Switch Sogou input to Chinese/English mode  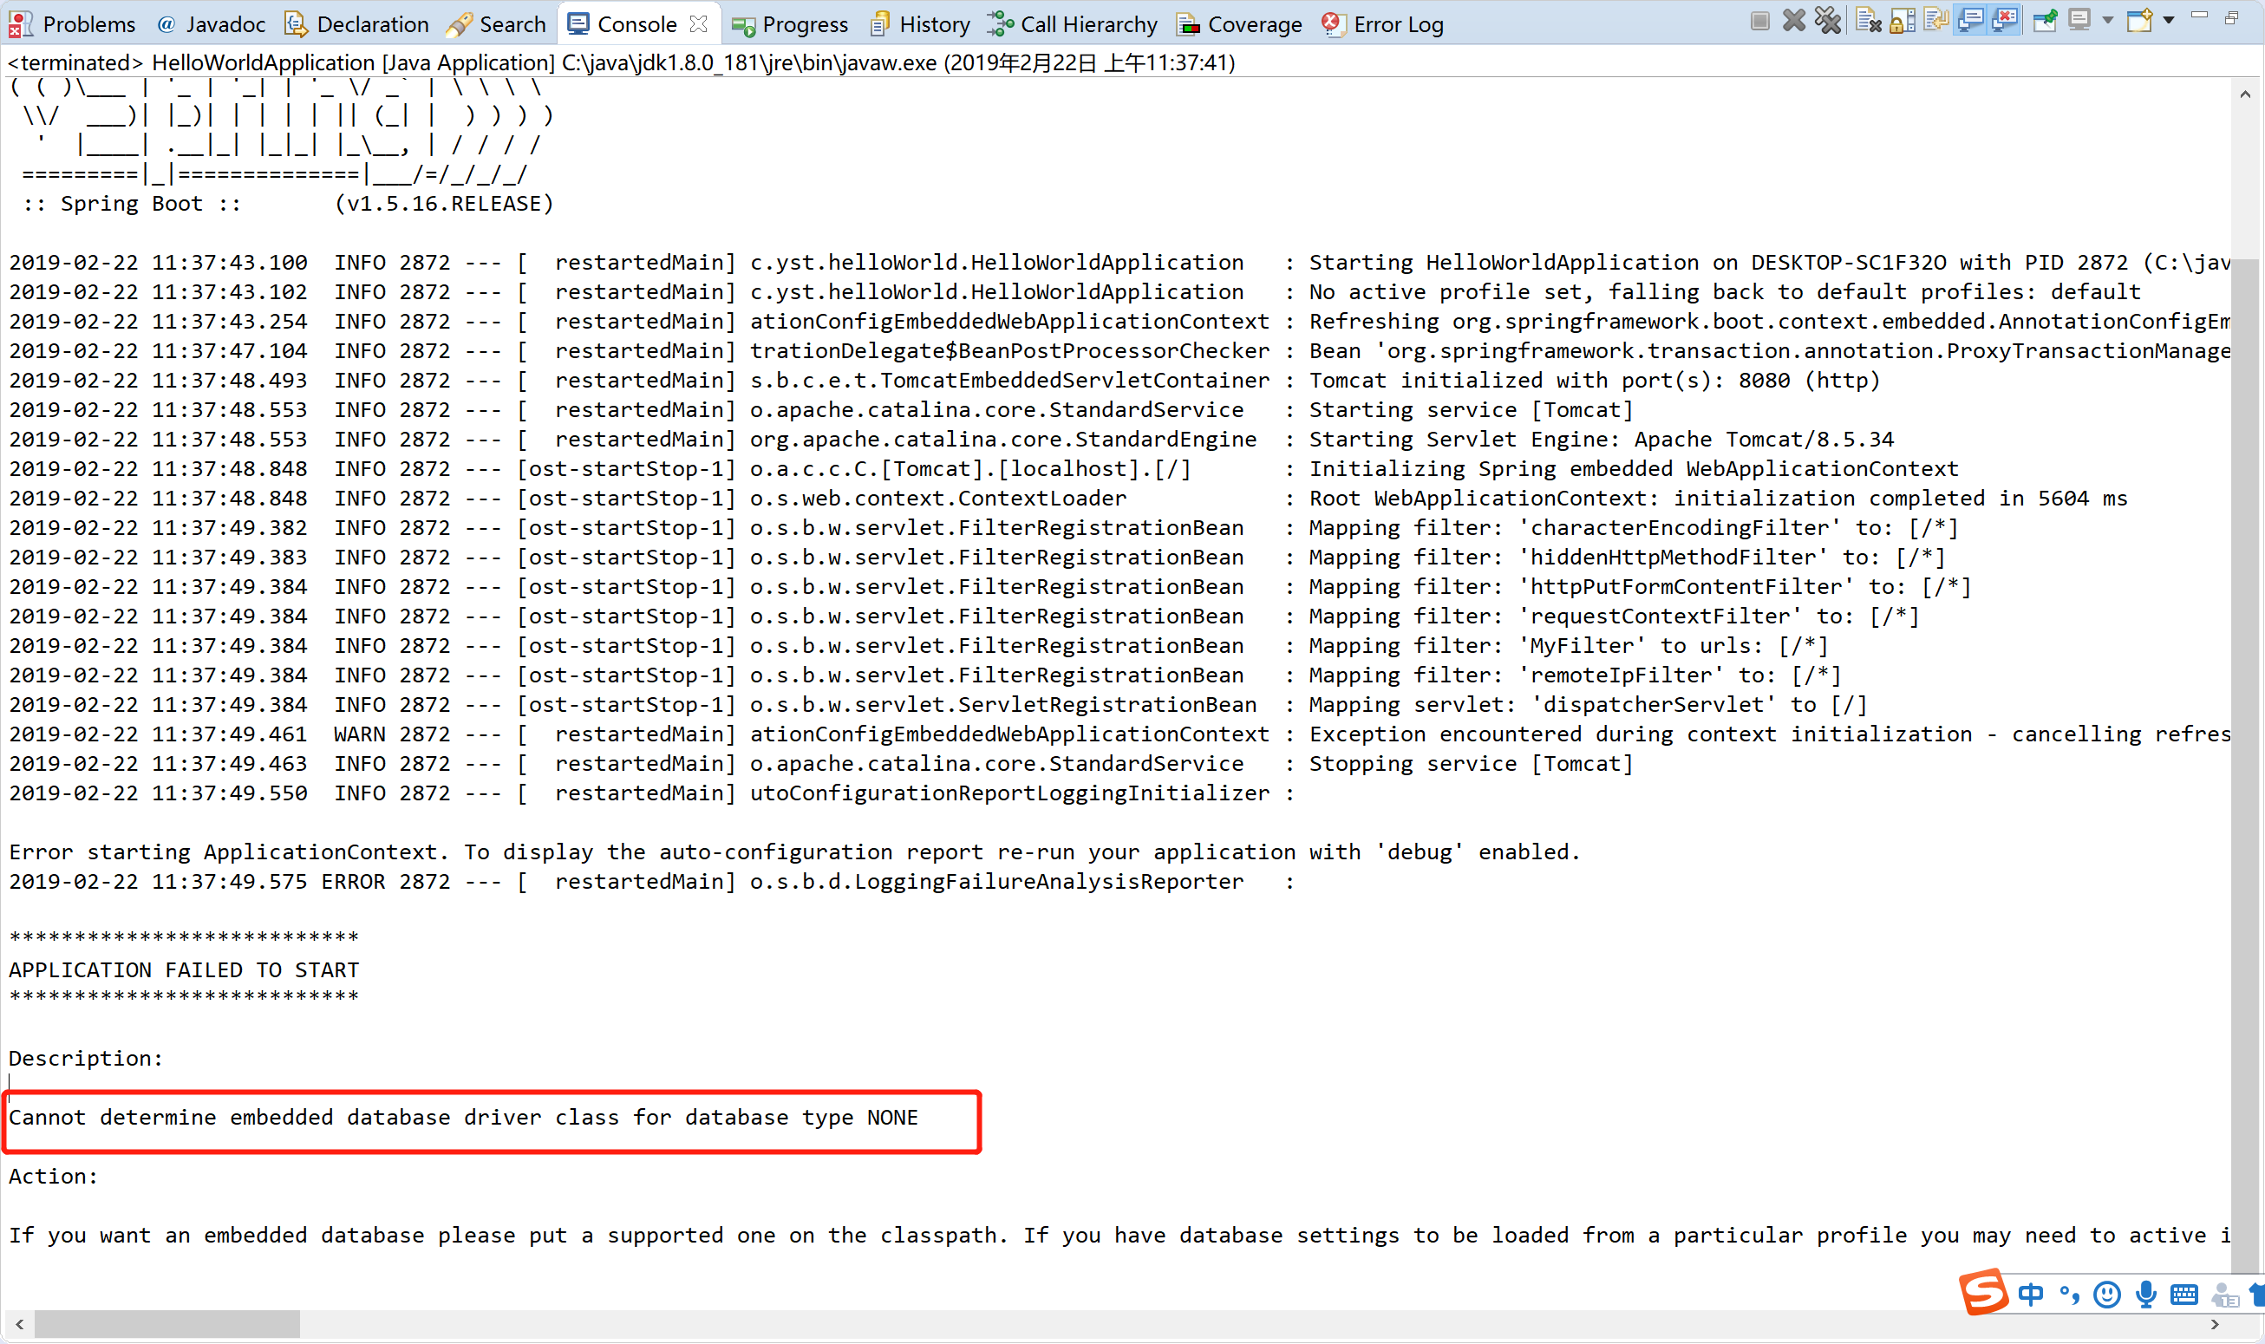coord(2031,1295)
